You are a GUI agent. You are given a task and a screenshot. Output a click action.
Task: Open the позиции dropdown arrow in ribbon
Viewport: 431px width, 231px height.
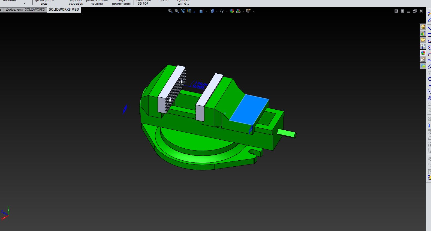(25, 4)
